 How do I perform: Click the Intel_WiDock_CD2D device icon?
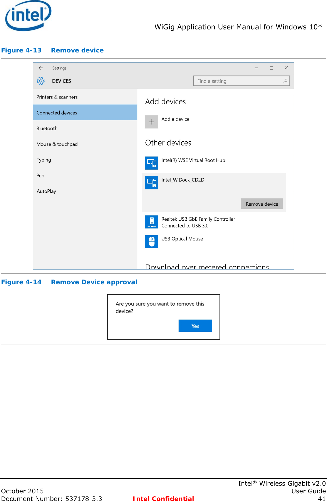coord(152,183)
